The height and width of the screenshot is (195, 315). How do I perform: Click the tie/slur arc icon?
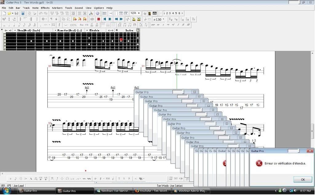pos(66,25)
